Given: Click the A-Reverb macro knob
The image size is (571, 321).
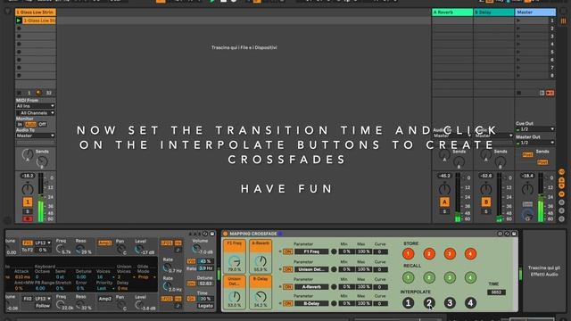Looking at the screenshot, I should point(261,261).
